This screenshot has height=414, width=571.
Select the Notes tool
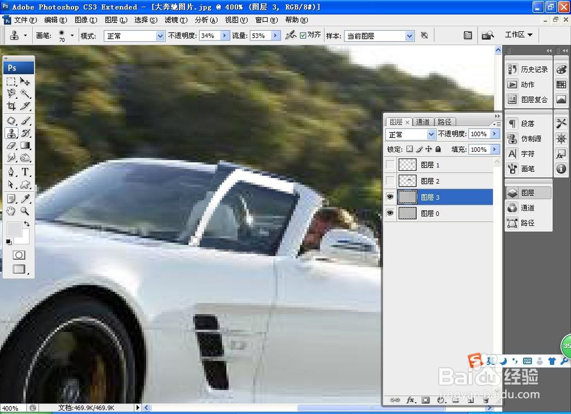pyautogui.click(x=11, y=199)
